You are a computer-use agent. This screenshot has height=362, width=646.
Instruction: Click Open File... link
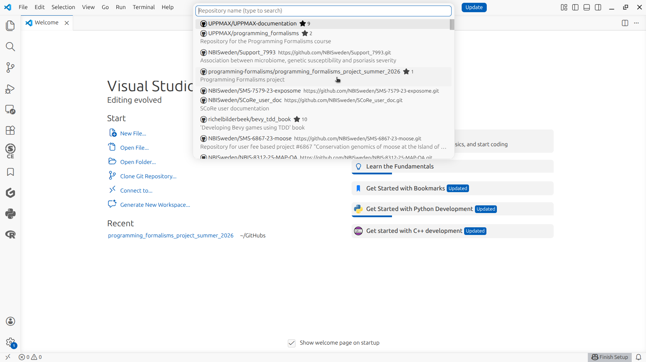(134, 148)
